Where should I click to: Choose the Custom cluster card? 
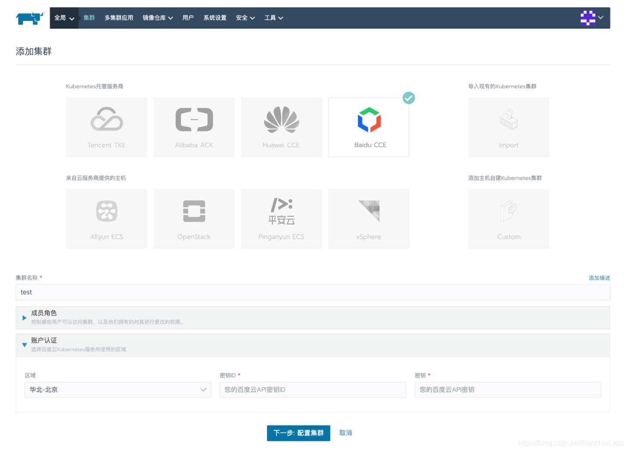[509, 219]
